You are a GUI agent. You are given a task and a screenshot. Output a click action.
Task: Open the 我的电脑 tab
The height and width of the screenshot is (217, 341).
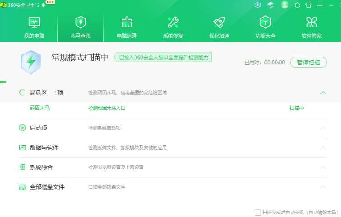(34, 27)
